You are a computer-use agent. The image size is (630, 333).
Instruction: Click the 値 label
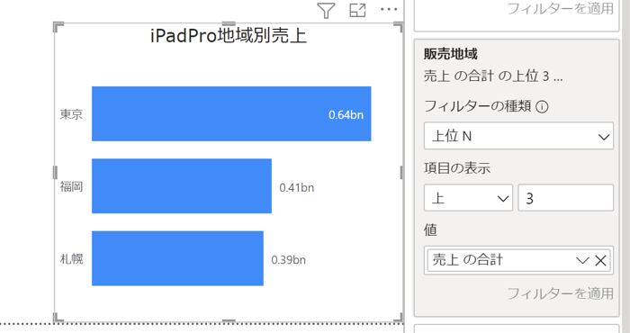(x=430, y=230)
